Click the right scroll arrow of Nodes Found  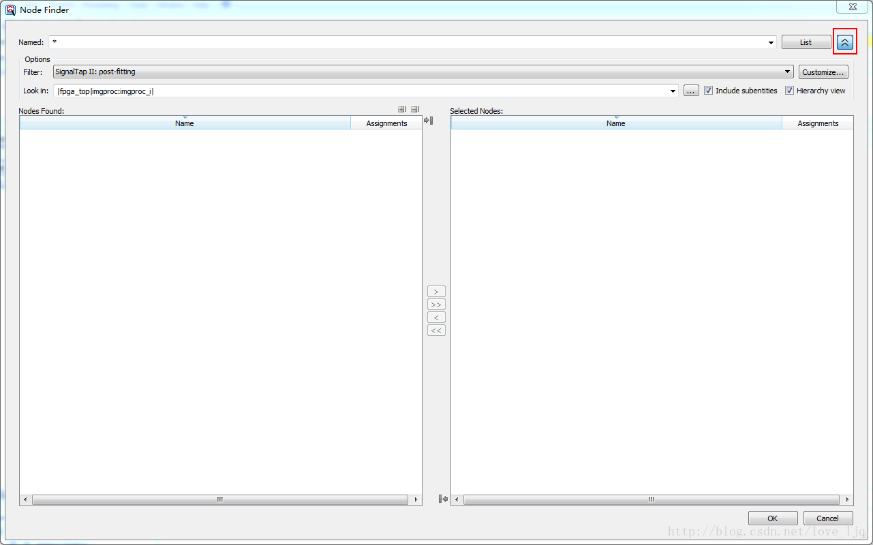click(x=416, y=499)
